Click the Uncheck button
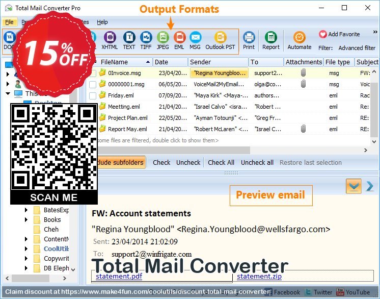The width and height of the screenshot is (380, 299). tap(188, 162)
